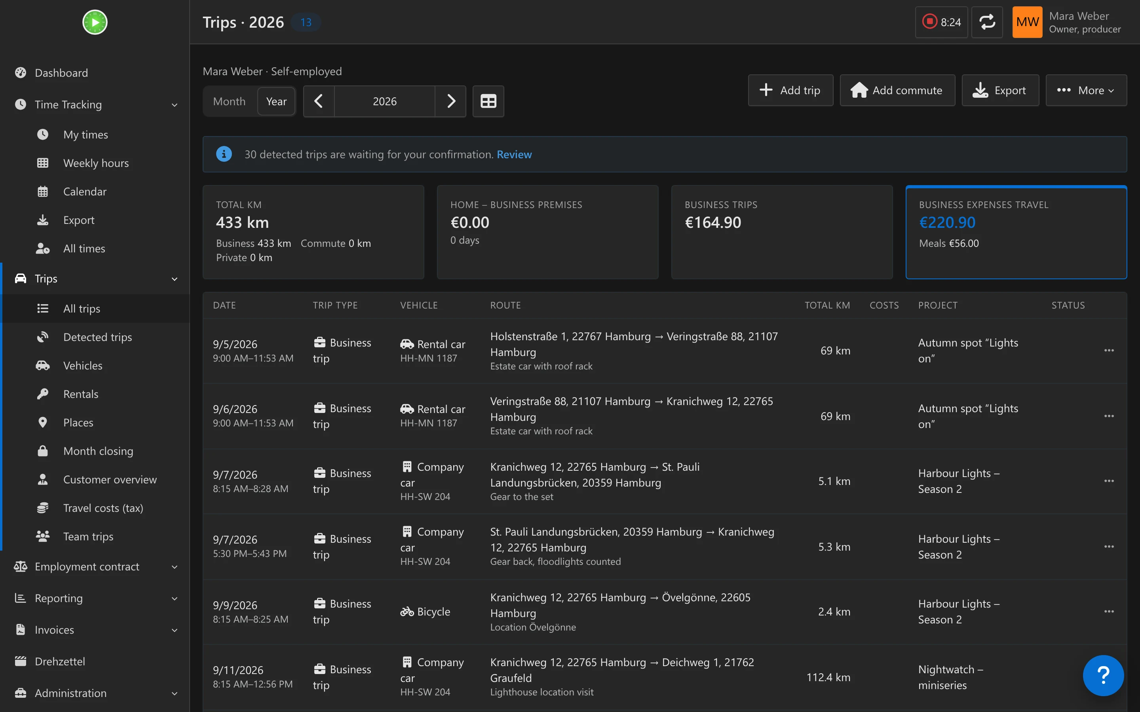1140x712 pixels.
Task: Open My times menu item
Action: 95,134
